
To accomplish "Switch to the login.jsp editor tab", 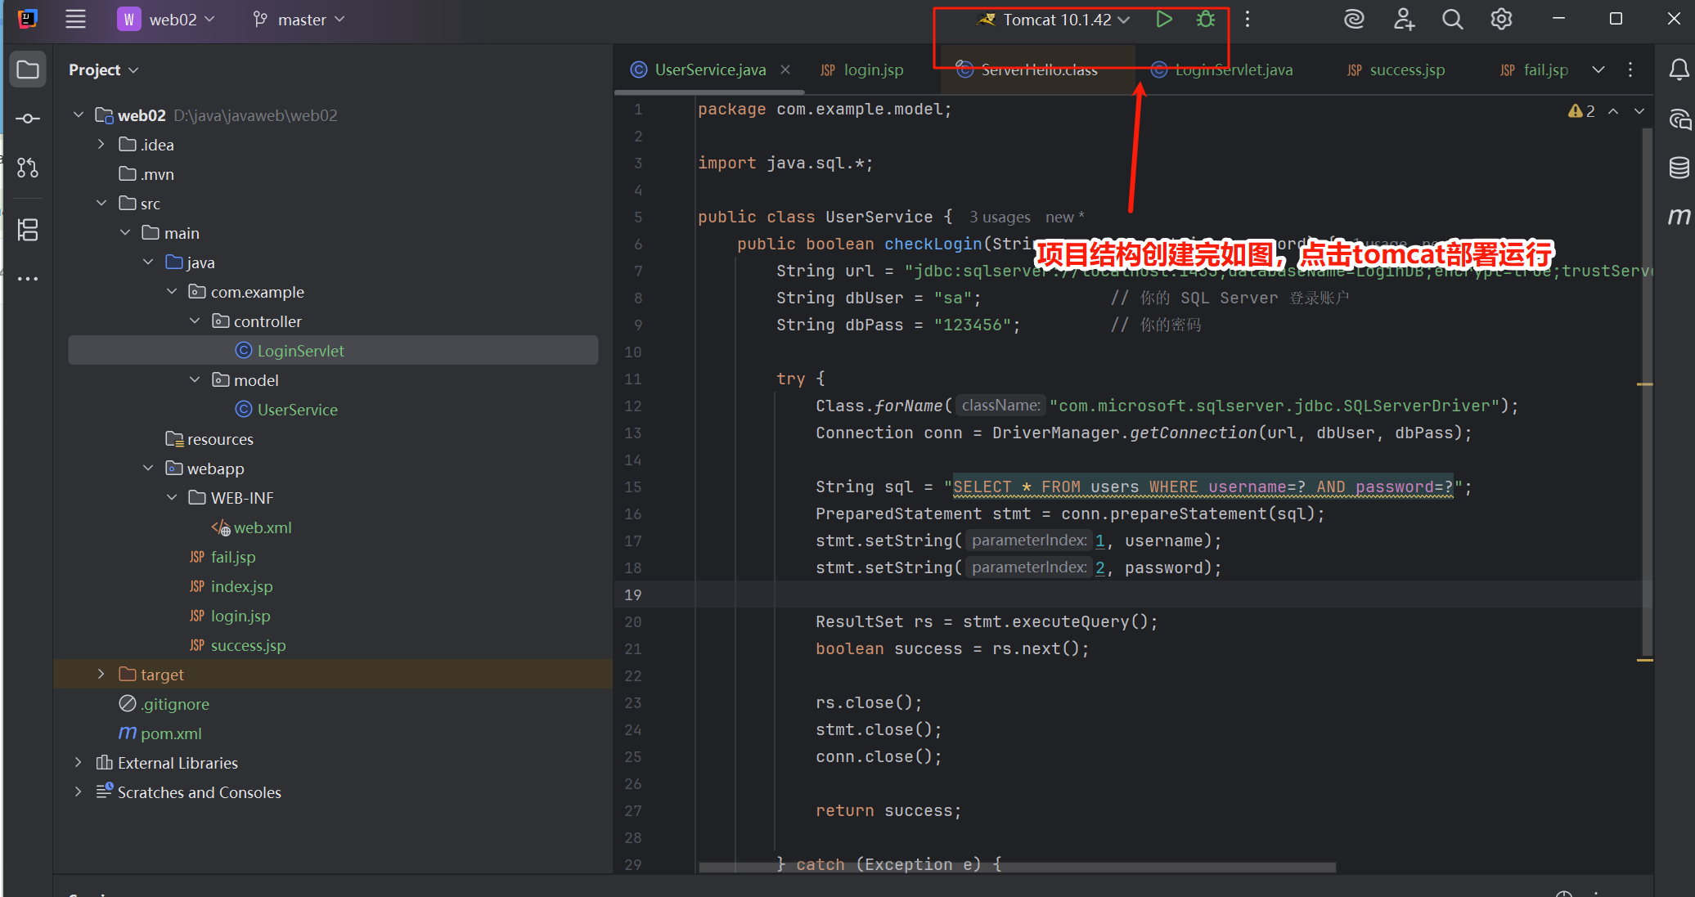I will (x=872, y=70).
